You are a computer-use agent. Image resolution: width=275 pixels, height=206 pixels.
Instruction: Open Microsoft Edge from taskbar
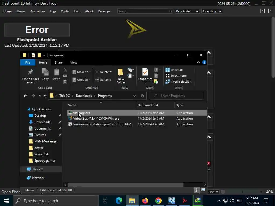click(x=119, y=201)
